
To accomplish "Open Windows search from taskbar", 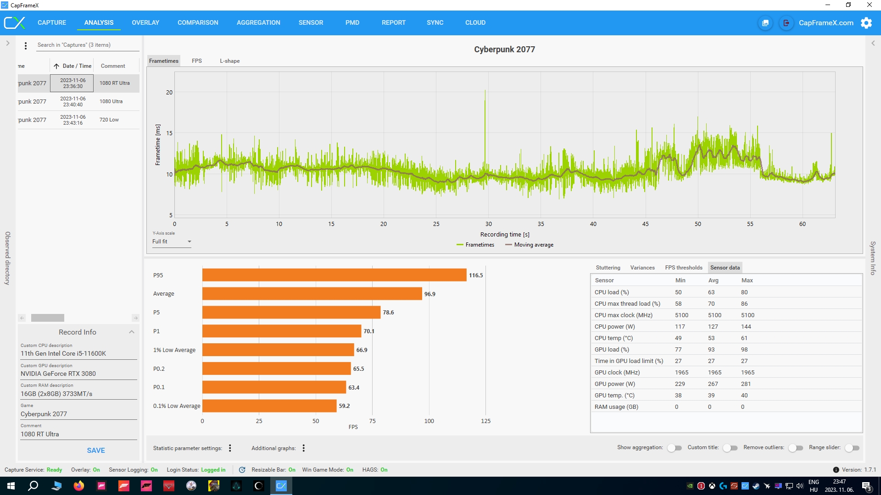I will coord(33,486).
